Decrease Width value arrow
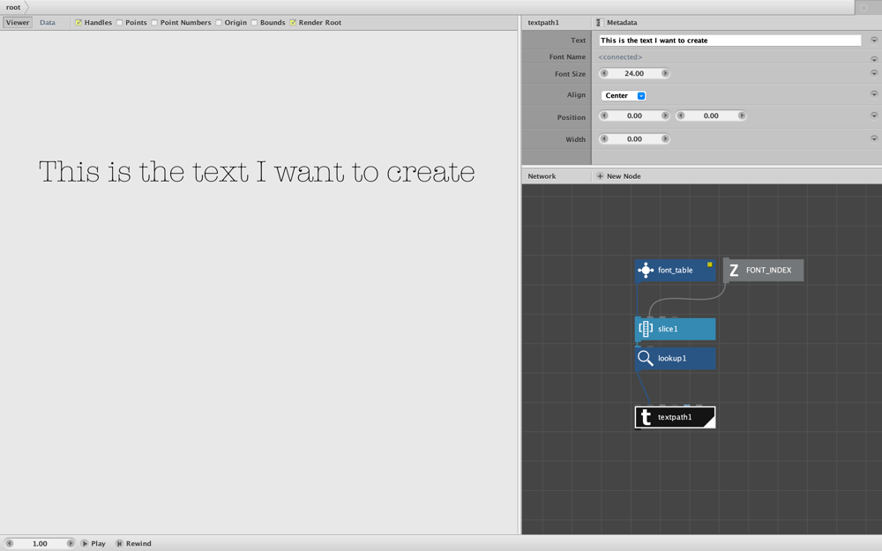The image size is (882, 551). tap(604, 138)
